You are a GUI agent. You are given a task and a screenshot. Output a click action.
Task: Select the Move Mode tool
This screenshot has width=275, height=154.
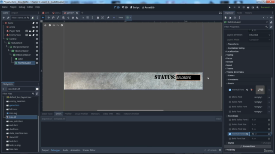coord(49,18)
